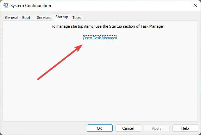Click the Cancel button
This screenshot has height=135, width=201.
pyautogui.click(x=128, y=128)
